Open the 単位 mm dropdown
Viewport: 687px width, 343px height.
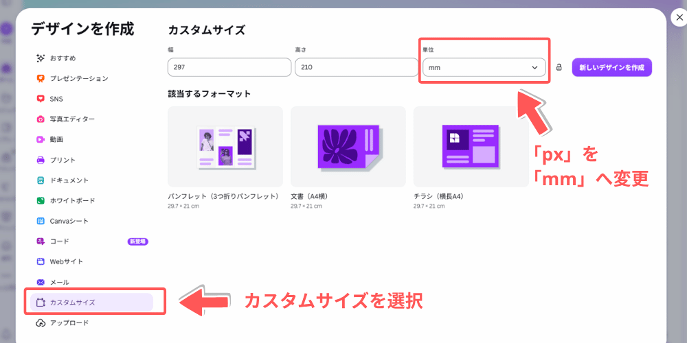(484, 67)
